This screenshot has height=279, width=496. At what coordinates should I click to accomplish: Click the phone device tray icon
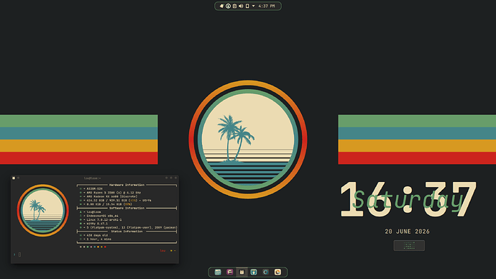coord(247,6)
